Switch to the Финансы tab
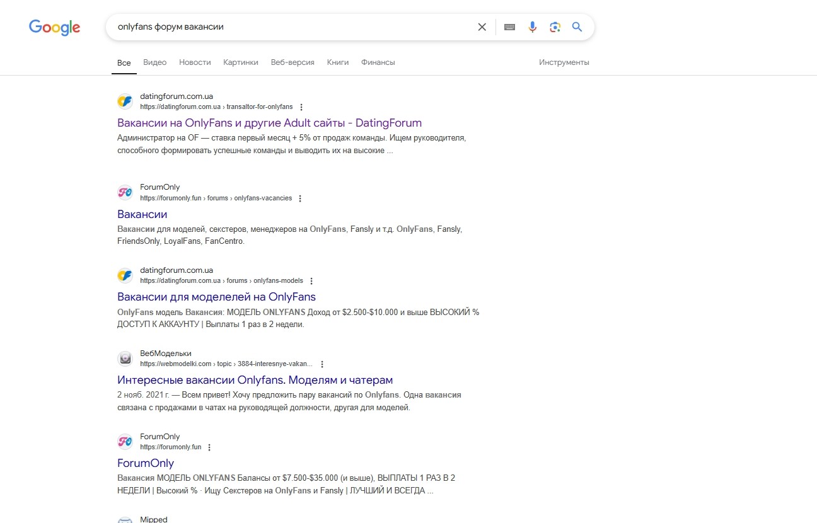The image size is (817, 523). point(378,62)
